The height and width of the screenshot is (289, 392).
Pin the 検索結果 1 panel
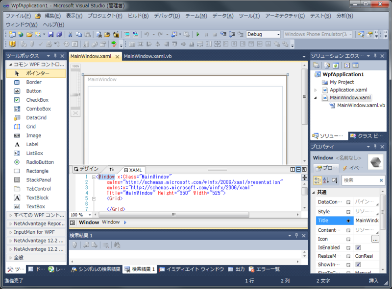point(296,235)
